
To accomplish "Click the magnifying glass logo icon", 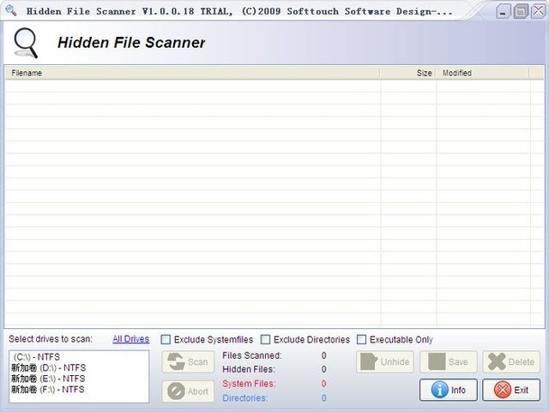I will [25, 43].
